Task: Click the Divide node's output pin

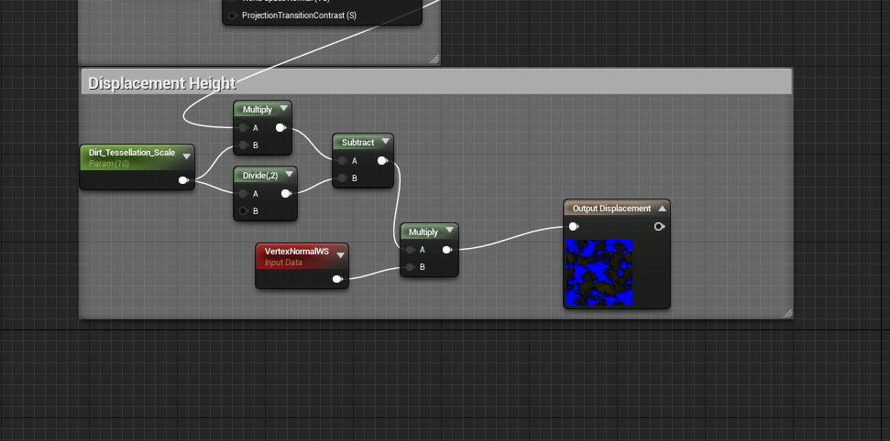Action: pos(286,194)
